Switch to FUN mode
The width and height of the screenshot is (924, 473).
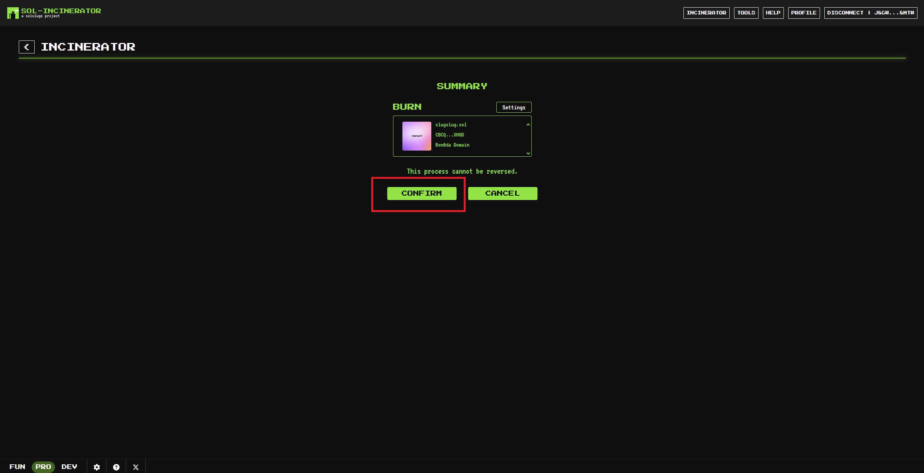pyautogui.click(x=17, y=467)
